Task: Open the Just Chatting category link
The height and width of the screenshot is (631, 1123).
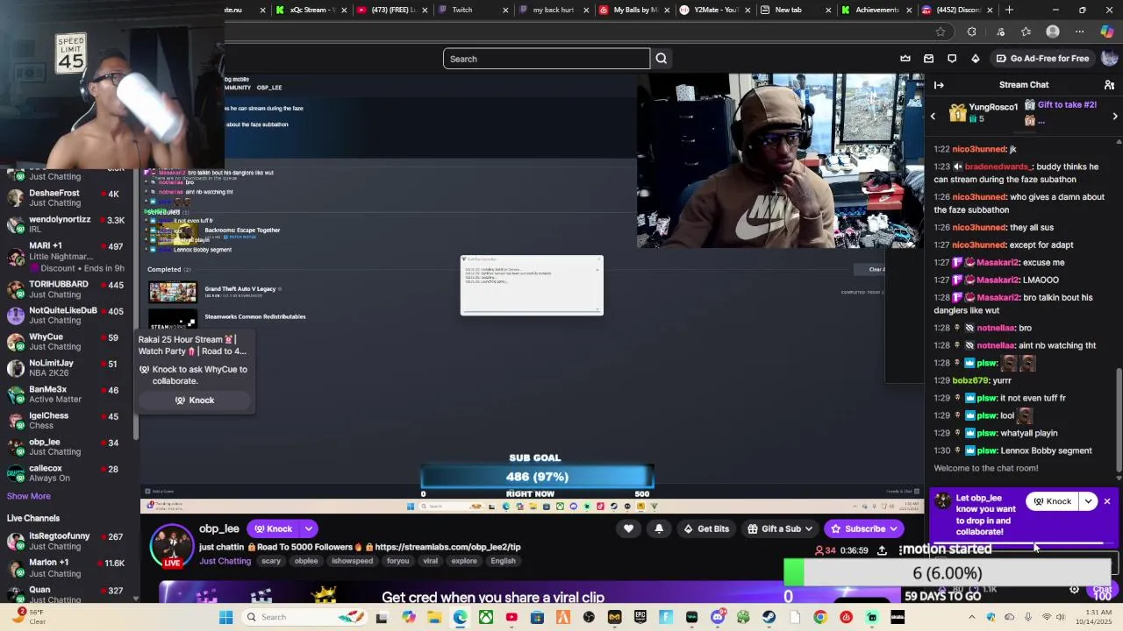Action: point(225,561)
